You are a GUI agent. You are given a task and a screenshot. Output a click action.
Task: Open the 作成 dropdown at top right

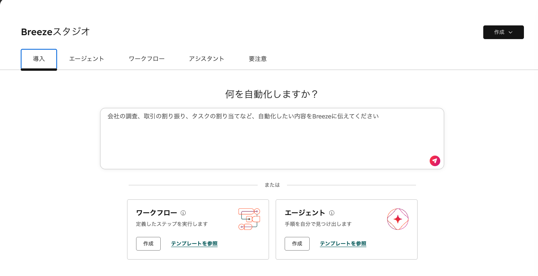click(x=504, y=32)
